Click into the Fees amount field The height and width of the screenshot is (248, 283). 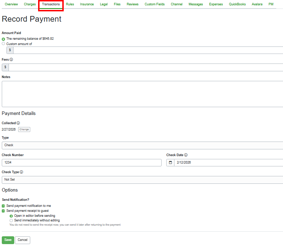[146, 67]
